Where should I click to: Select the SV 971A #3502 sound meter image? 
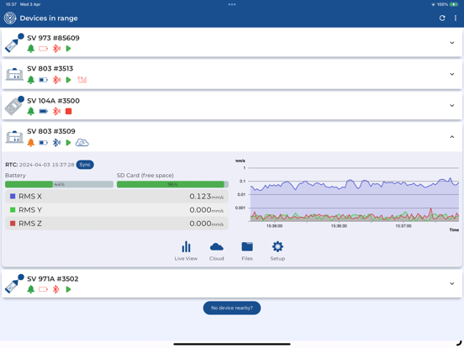[x=14, y=284]
